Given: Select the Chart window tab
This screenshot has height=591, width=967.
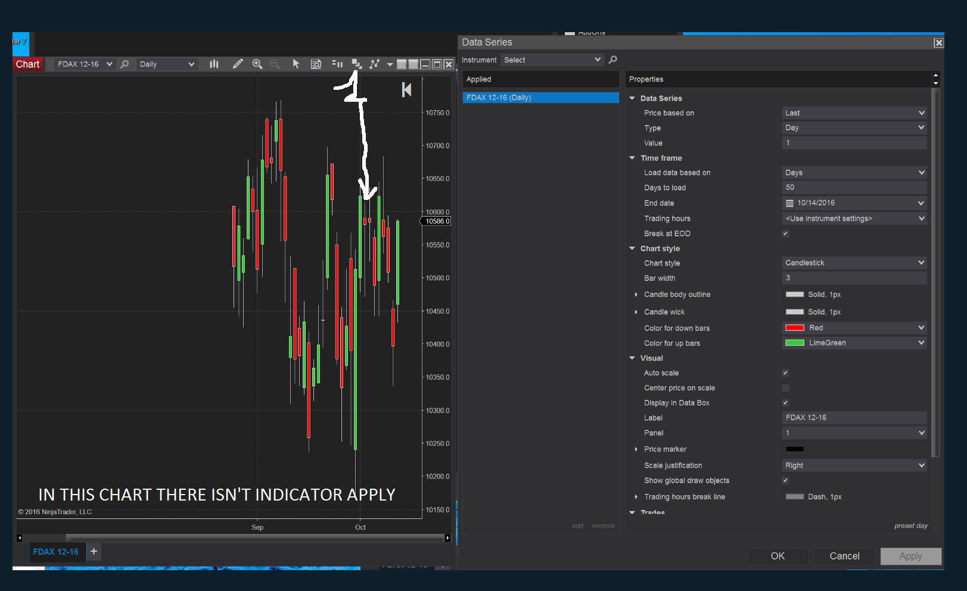Looking at the screenshot, I should pyautogui.click(x=27, y=64).
